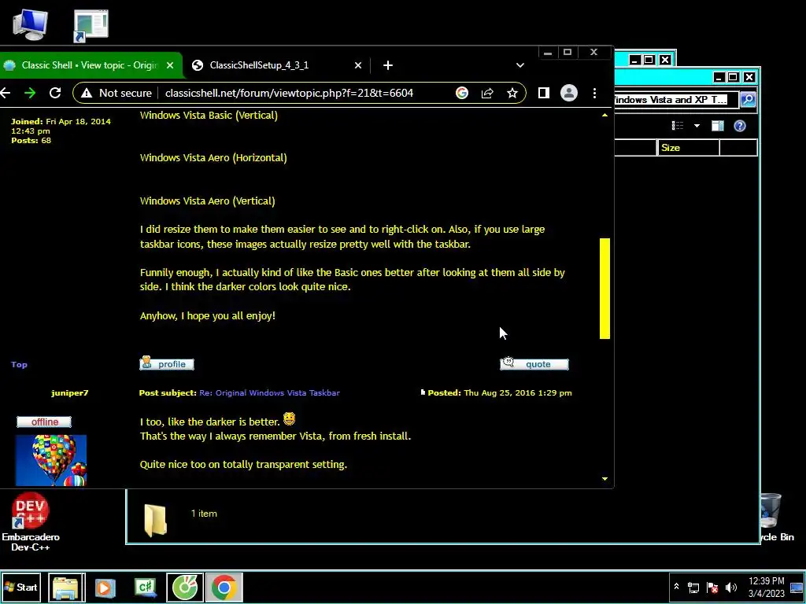Open the network tray icon

point(693,587)
